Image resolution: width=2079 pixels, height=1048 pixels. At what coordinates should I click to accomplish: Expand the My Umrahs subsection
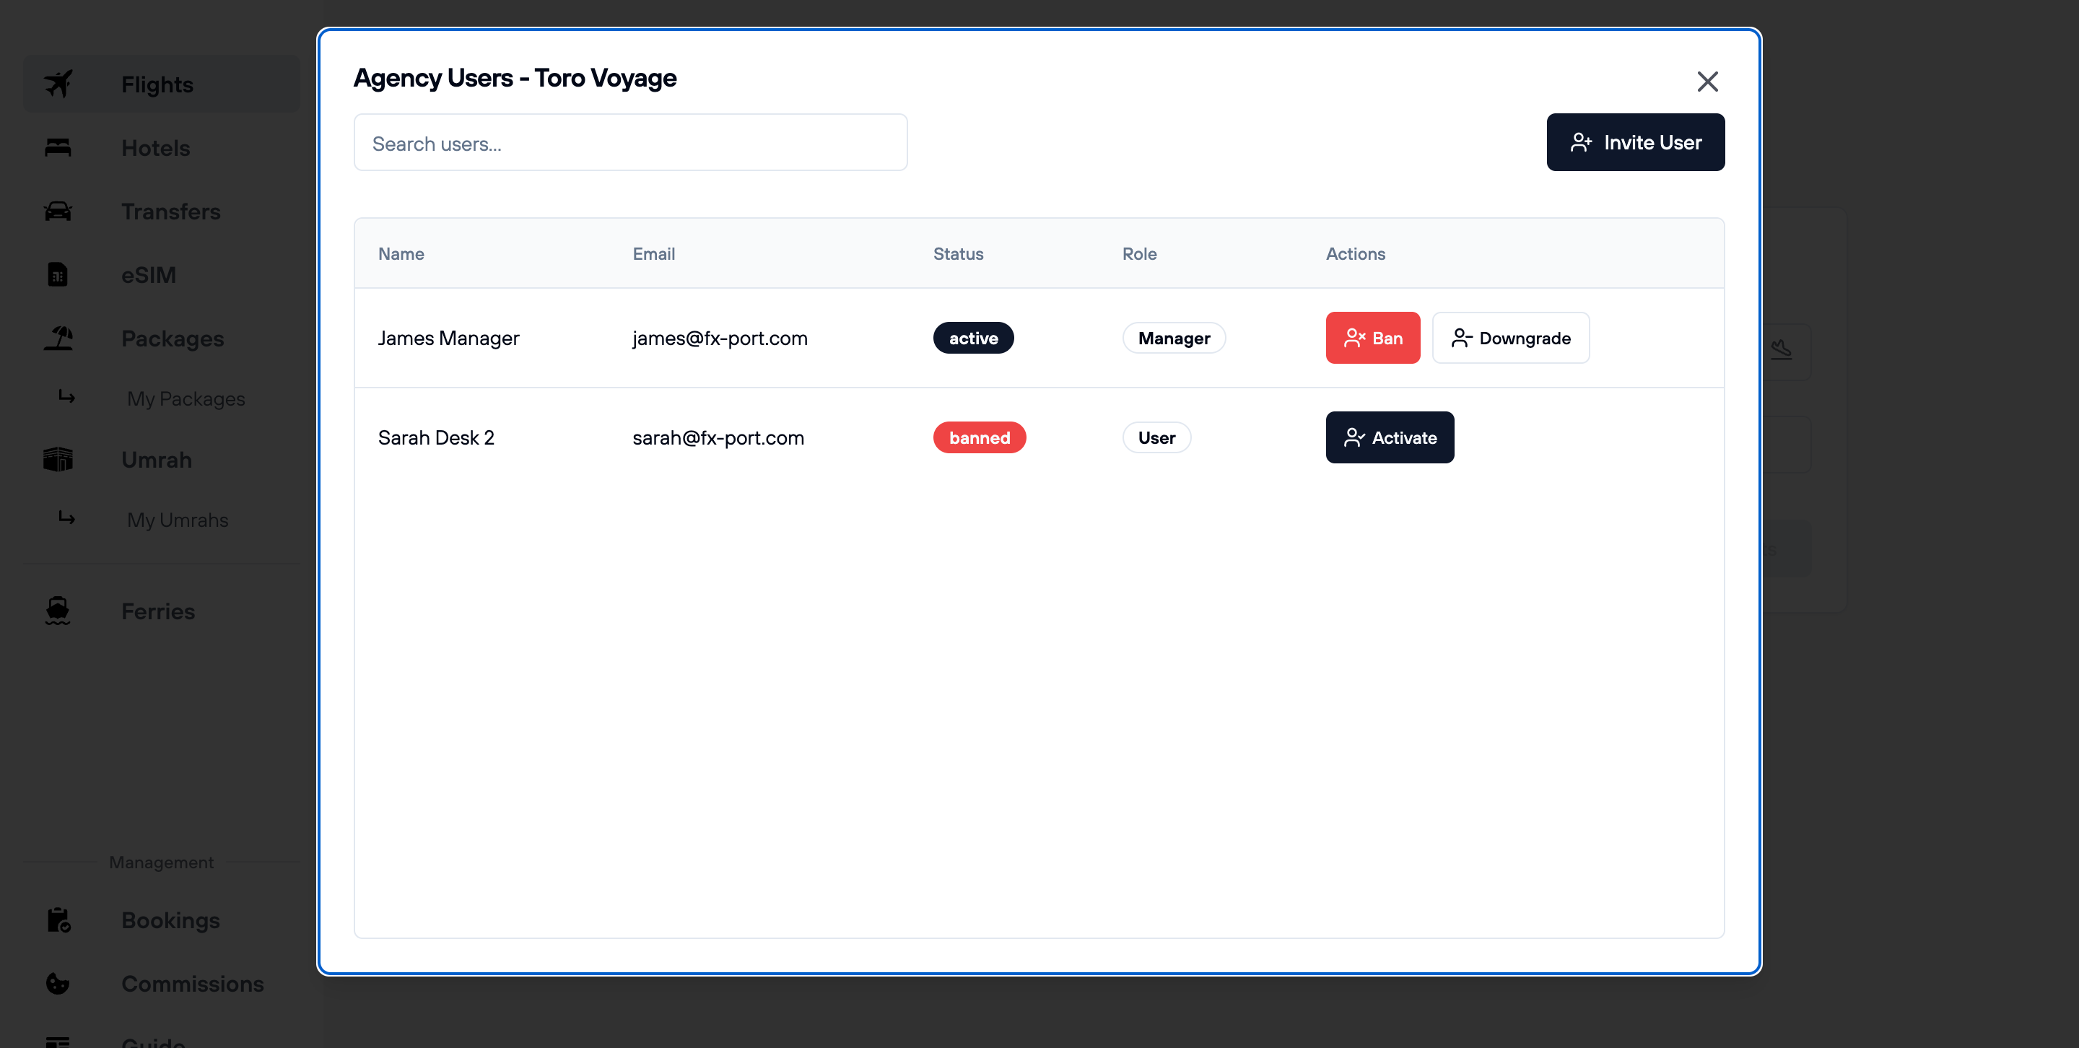(178, 520)
